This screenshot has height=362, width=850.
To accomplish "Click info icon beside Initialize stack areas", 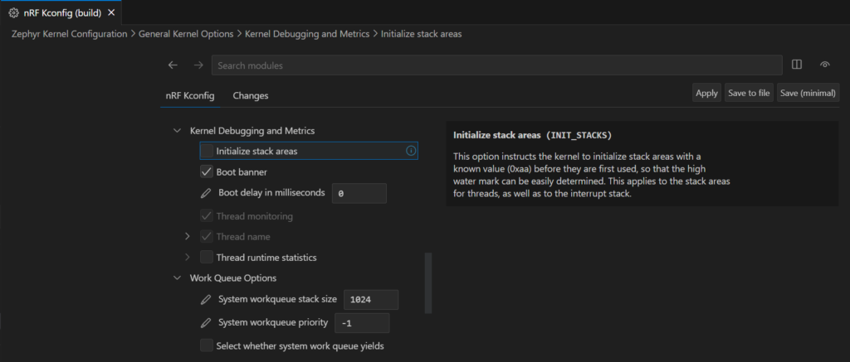I will pyautogui.click(x=410, y=151).
